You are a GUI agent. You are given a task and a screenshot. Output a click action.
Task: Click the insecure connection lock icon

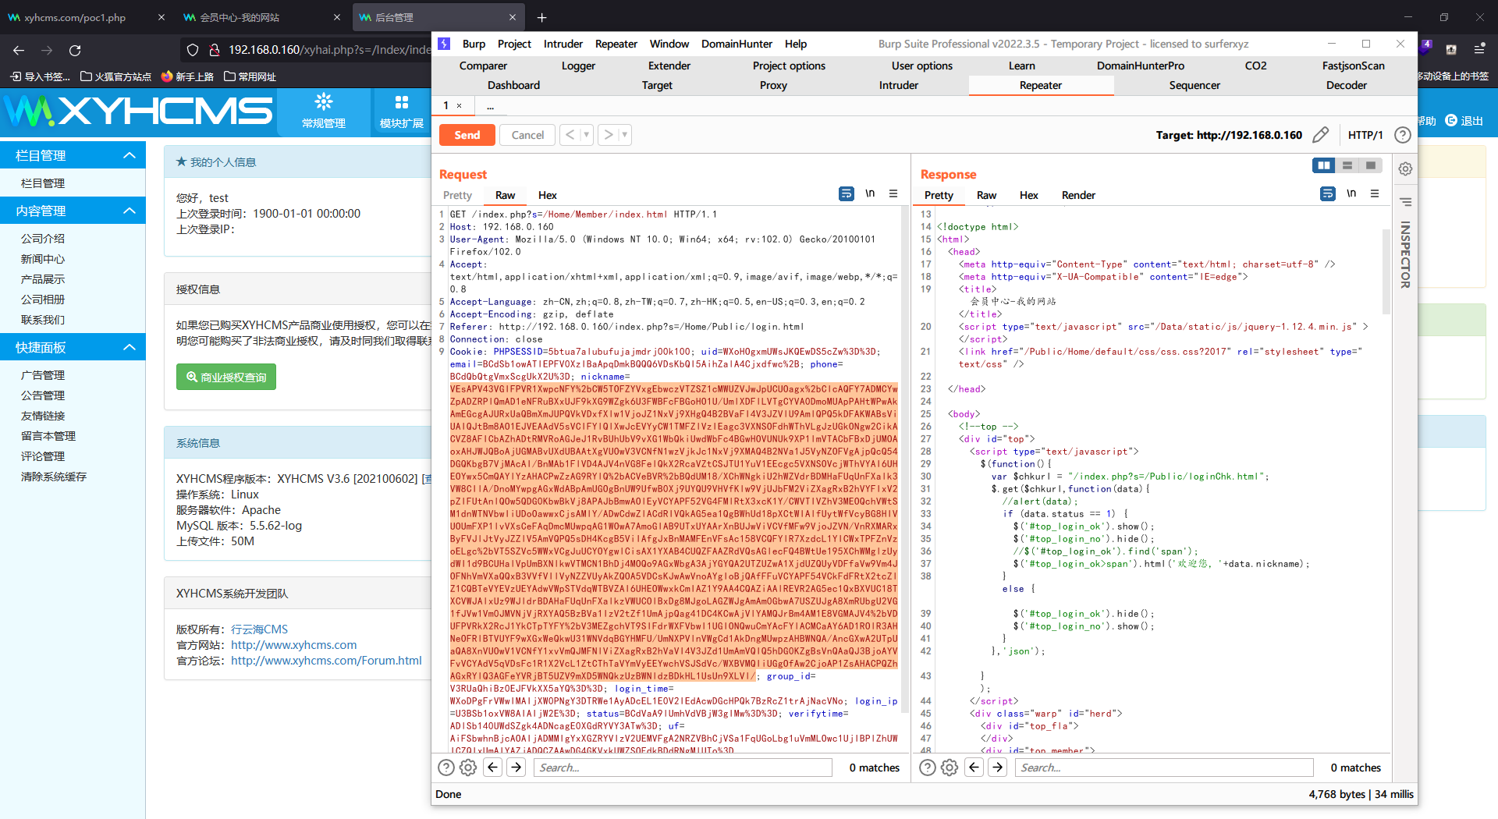point(214,50)
